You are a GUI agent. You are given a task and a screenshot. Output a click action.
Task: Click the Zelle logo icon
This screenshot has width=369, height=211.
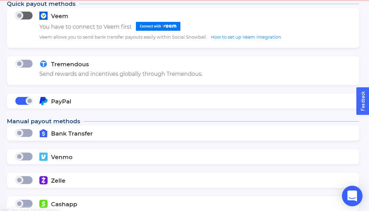43,181
